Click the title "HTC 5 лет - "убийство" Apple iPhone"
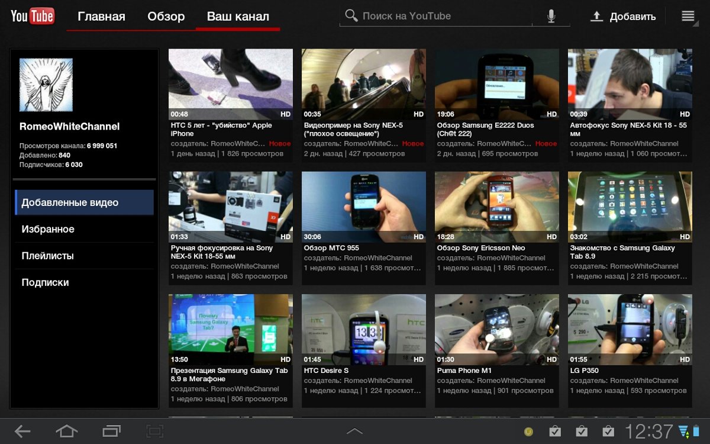This screenshot has height=444, width=710. [x=222, y=130]
